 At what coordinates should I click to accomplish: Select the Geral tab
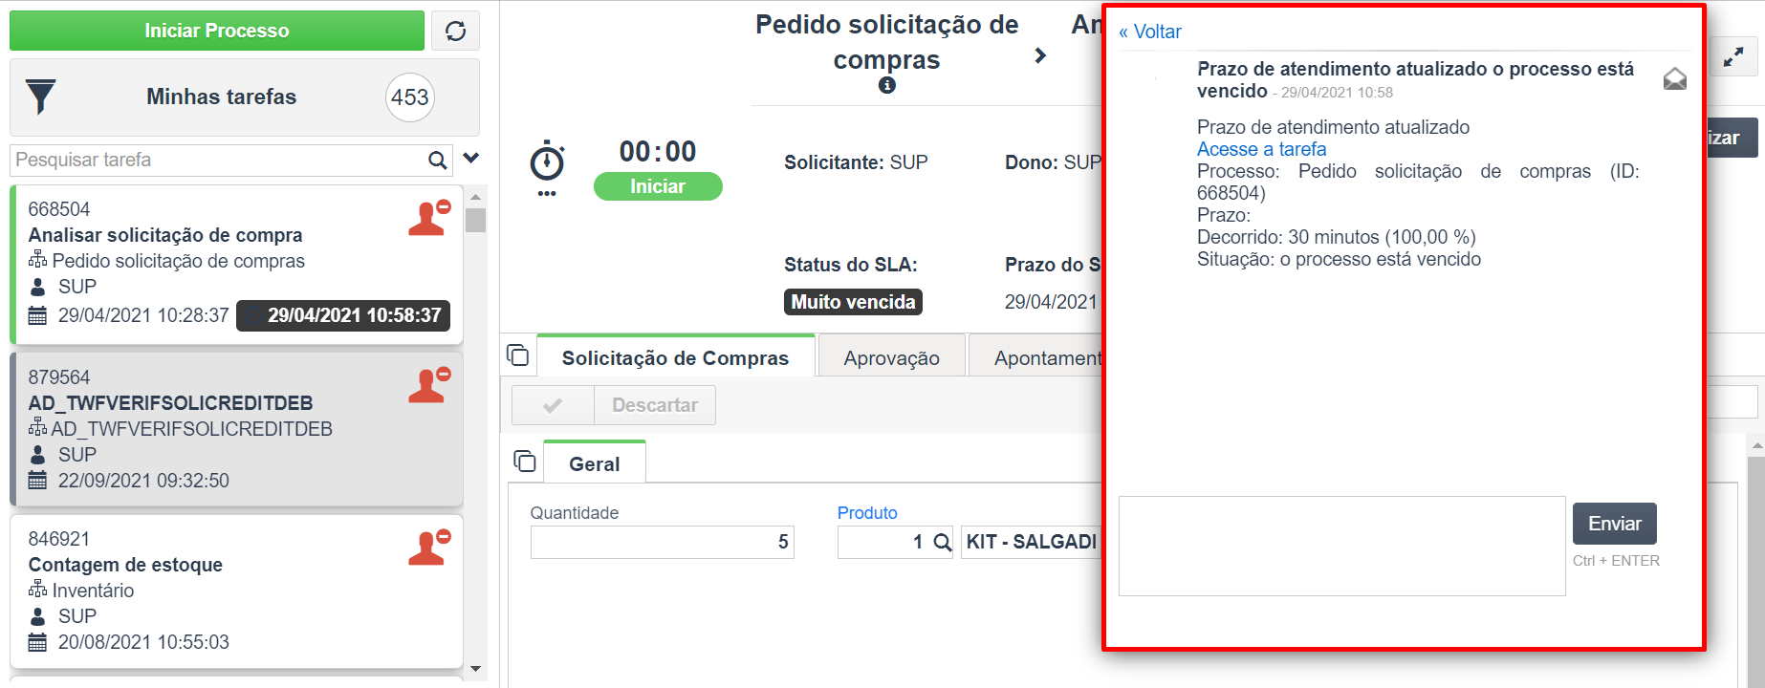coord(595,463)
